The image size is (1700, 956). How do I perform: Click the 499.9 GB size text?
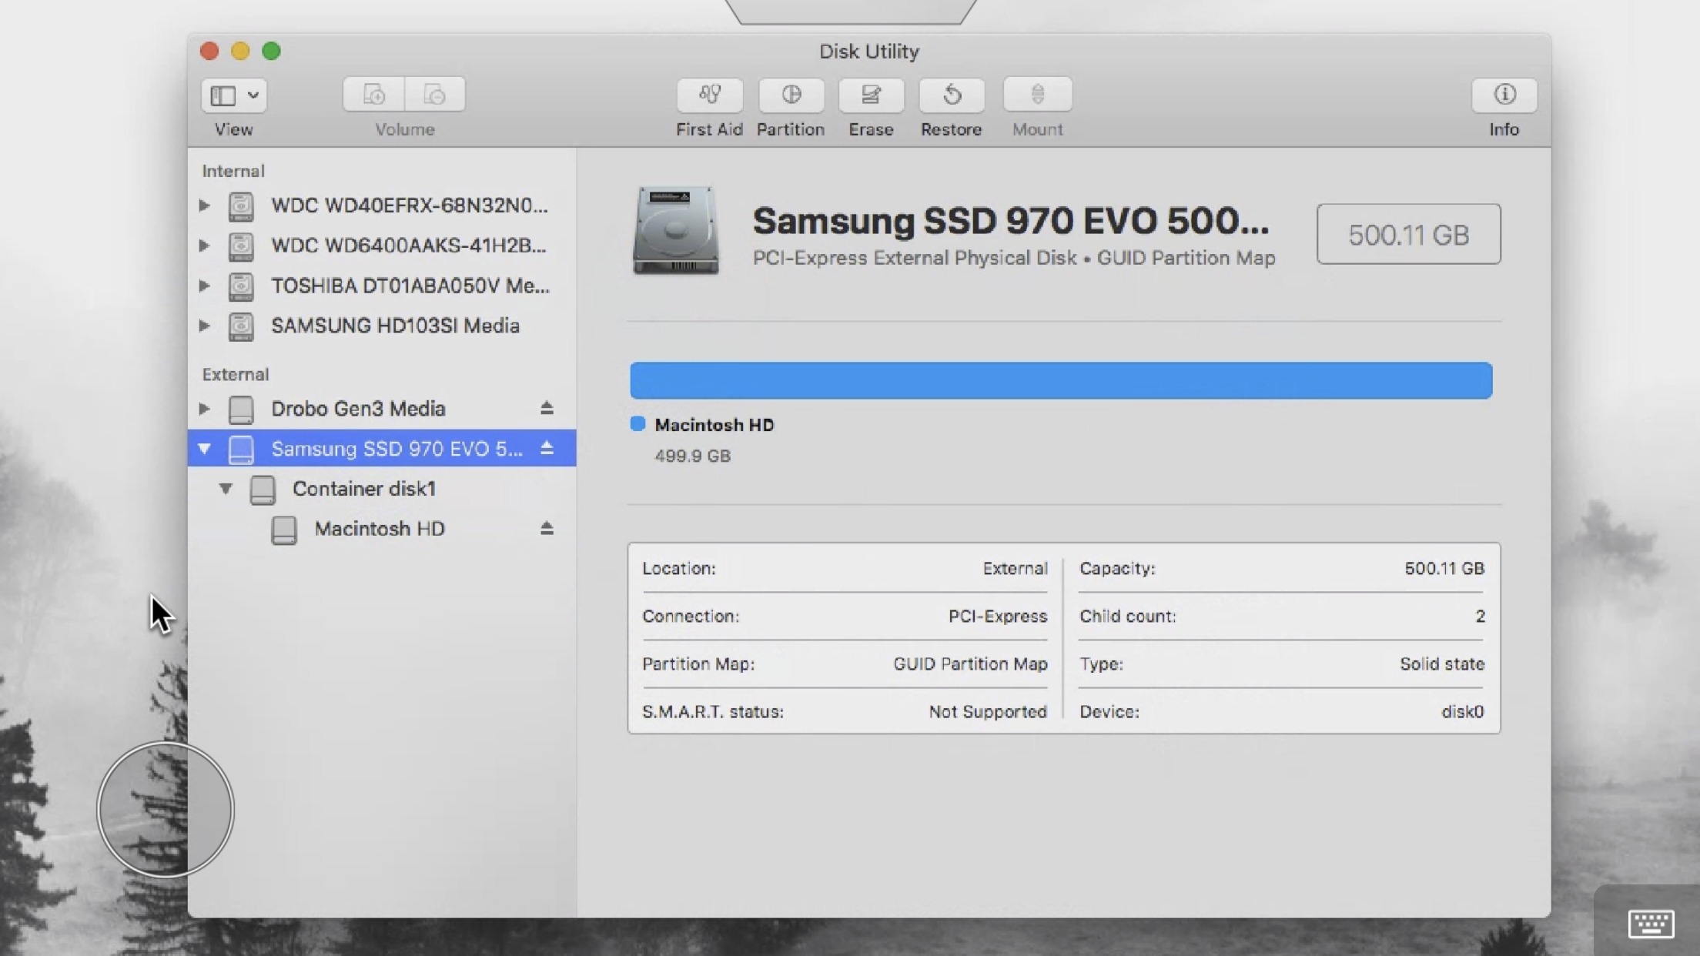pyautogui.click(x=692, y=456)
